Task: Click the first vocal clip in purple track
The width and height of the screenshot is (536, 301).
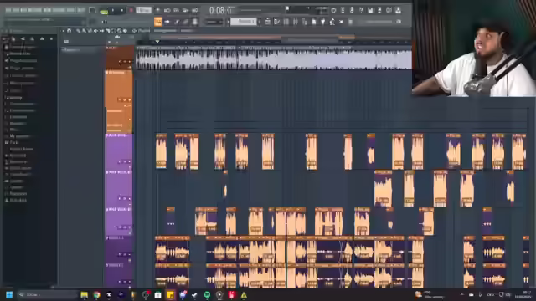Action: point(162,151)
